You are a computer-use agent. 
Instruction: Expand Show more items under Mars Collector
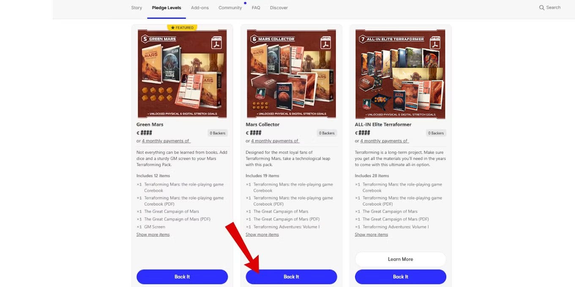[x=262, y=235]
